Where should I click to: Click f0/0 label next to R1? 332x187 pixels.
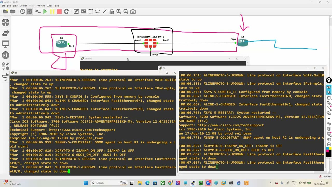[71, 46]
